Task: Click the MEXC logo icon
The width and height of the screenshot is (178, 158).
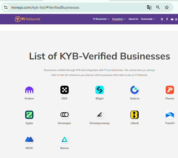Action: click(29, 139)
